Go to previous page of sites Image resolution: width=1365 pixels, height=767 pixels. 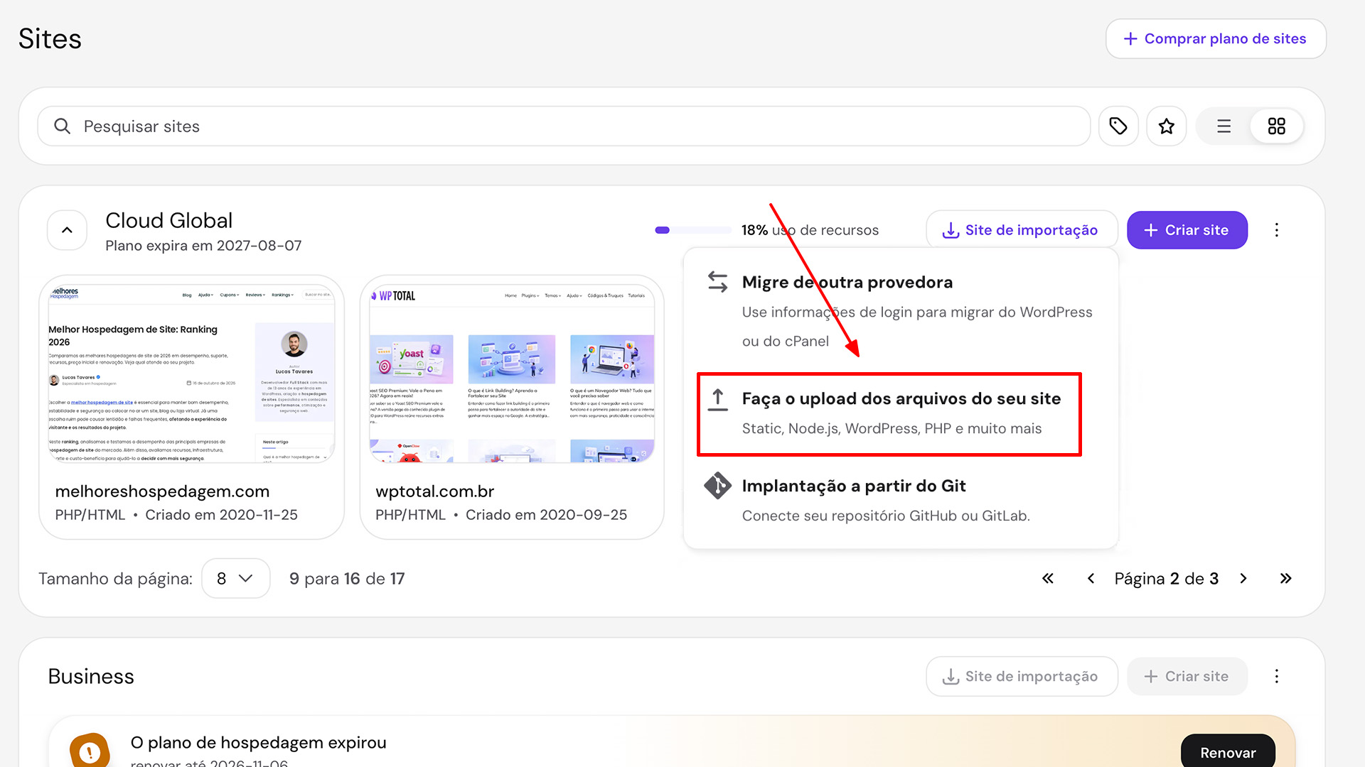click(1091, 578)
